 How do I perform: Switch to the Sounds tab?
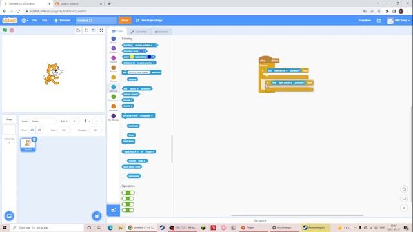pos(161,32)
